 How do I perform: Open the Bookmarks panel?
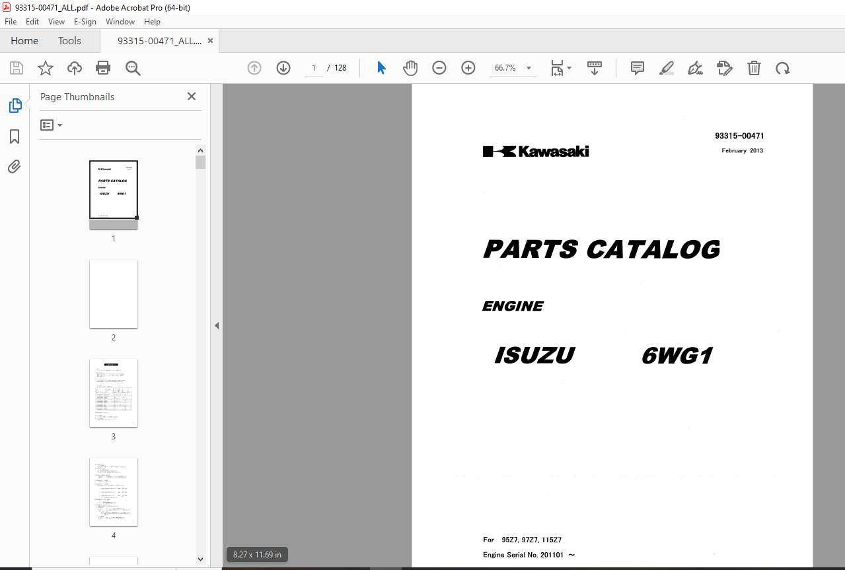[15, 137]
